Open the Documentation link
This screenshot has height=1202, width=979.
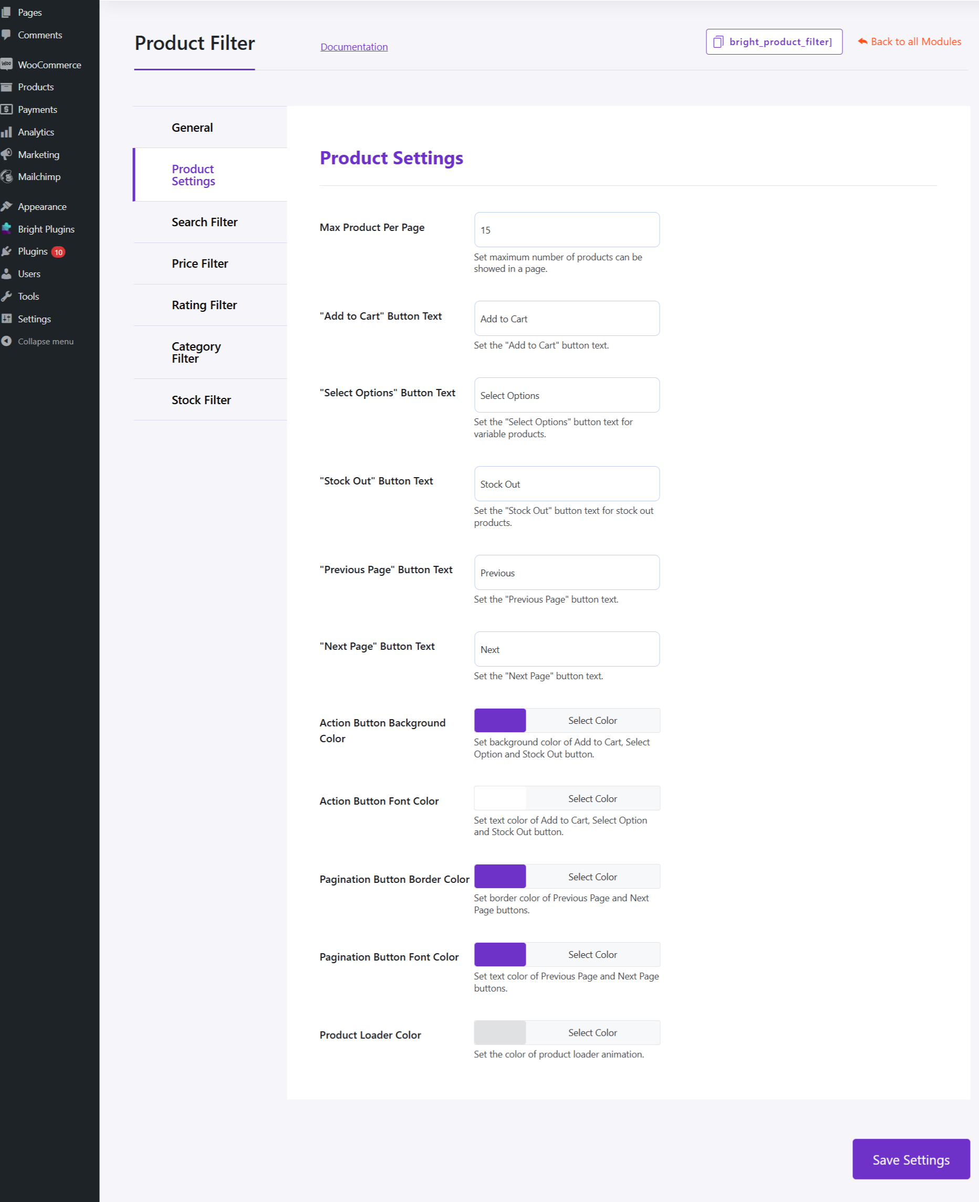353,46
